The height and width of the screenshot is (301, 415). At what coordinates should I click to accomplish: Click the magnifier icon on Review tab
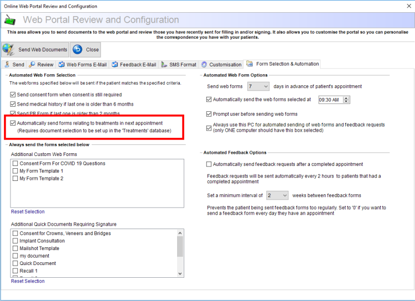(32, 64)
